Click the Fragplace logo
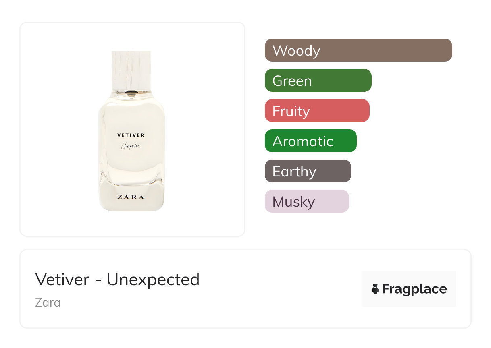The image size is (491, 348). coord(409,289)
